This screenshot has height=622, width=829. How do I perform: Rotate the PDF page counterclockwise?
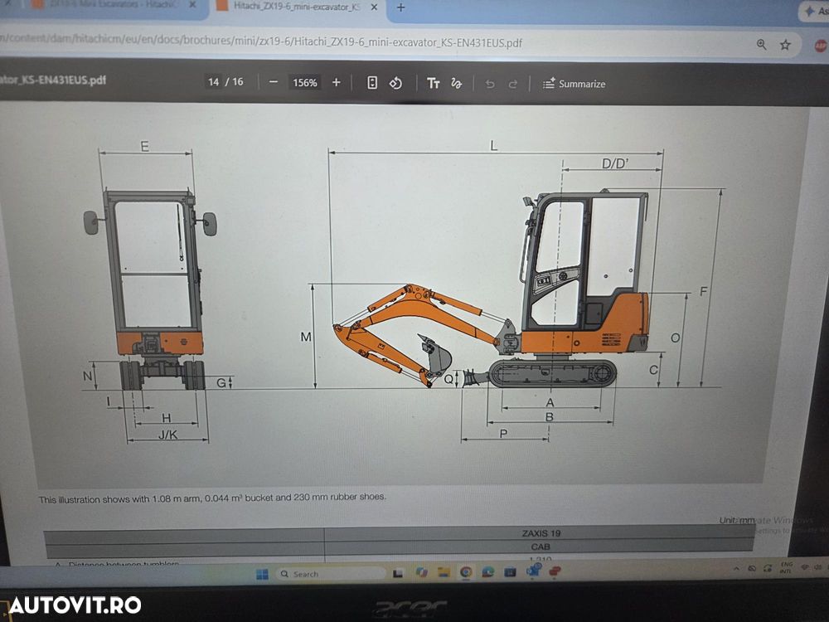395,83
